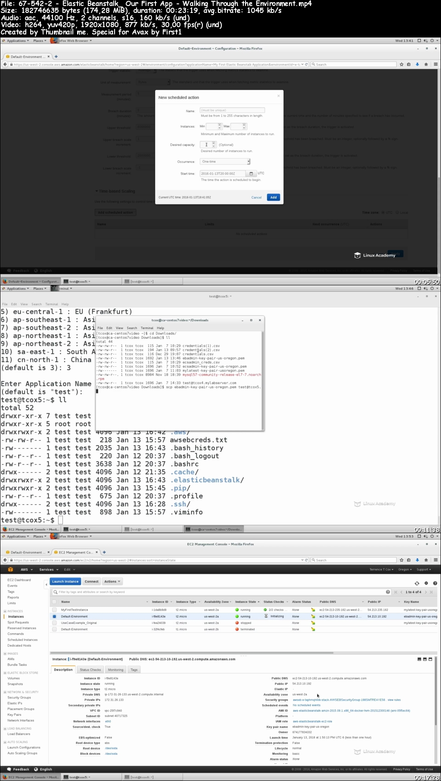The width and height of the screenshot is (441, 781).
Task: Go to last page of instances list
Action: 432,592
